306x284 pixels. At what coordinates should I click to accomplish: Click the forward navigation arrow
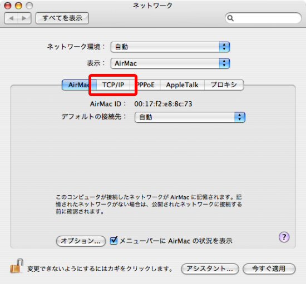pyautogui.click(x=24, y=18)
